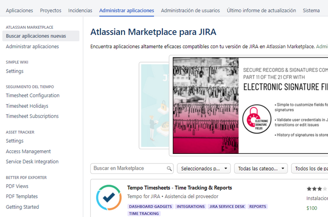The height and width of the screenshot is (217, 328).
Task: Go to Administración de usuarios tab
Action: (190, 10)
